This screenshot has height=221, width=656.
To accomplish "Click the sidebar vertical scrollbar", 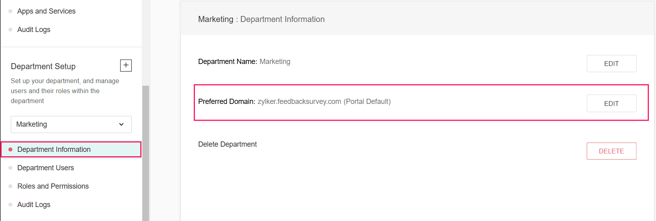I will pyautogui.click(x=146, y=152).
